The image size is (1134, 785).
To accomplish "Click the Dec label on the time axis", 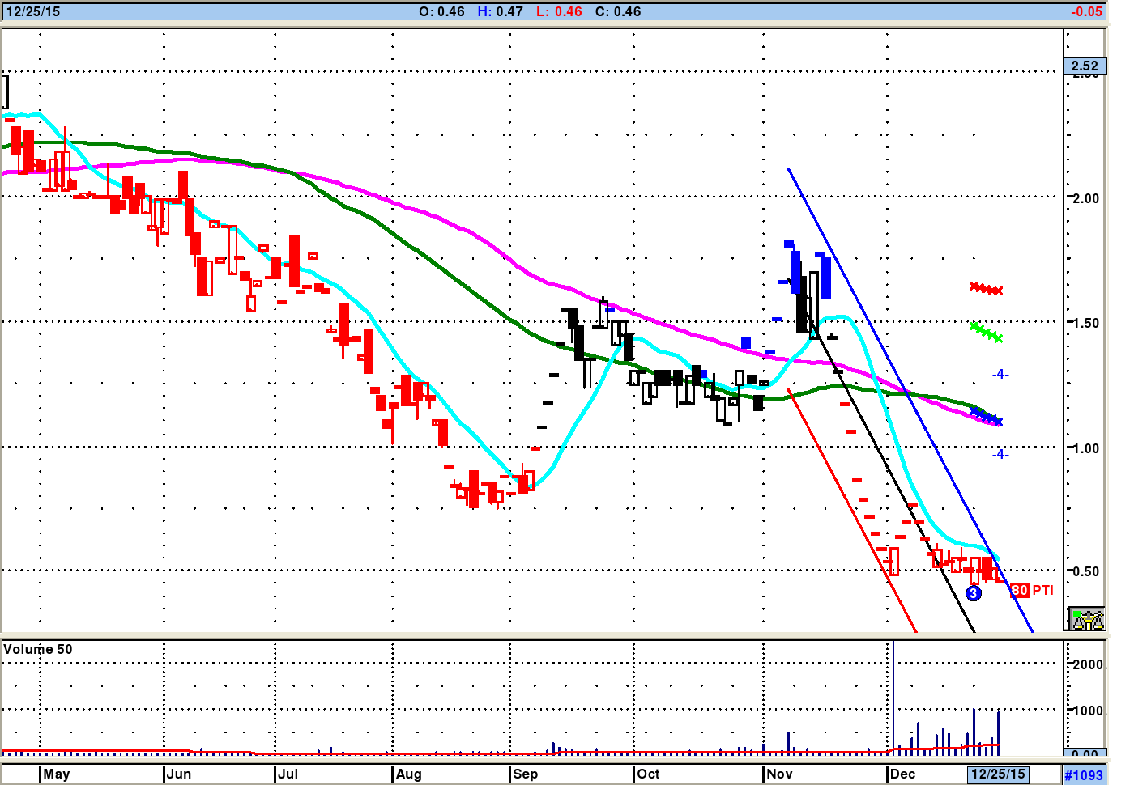I will 903,774.
